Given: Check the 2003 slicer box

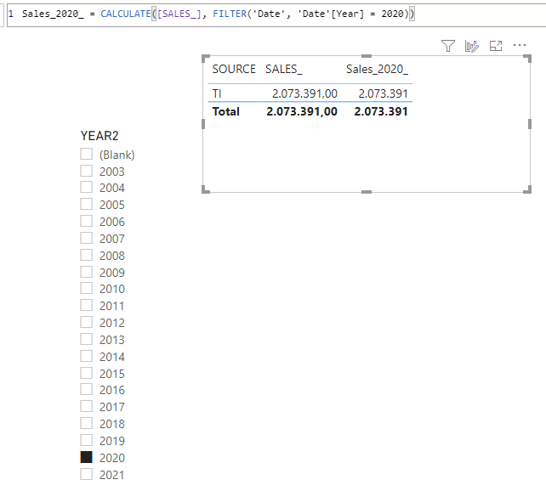Looking at the screenshot, I should 87,171.
